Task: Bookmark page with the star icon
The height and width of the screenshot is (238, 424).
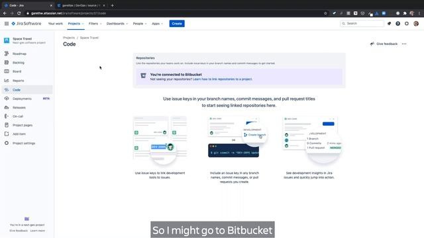Action: [x=325, y=13]
